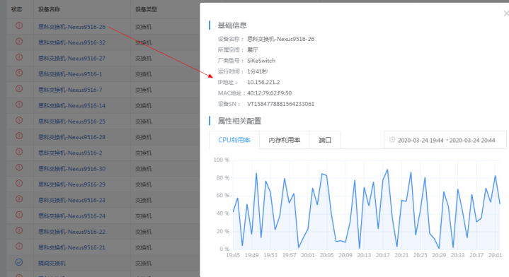Click the clock icon in date range picker
This screenshot has height=277, width=509.
[x=392, y=140]
